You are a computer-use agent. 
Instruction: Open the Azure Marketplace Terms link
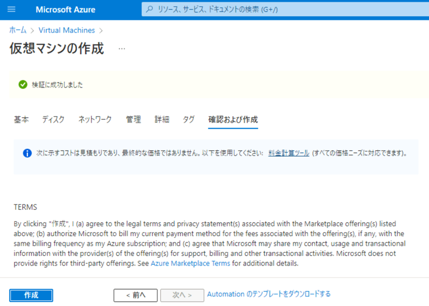191,263
